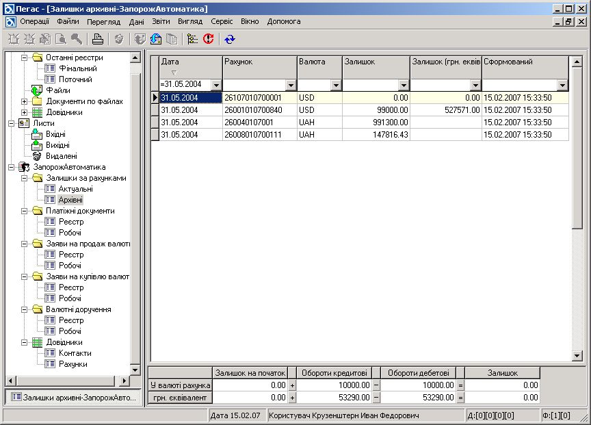Click the blue refresh arrows toolbar icon
591x425 pixels.
coord(229,39)
